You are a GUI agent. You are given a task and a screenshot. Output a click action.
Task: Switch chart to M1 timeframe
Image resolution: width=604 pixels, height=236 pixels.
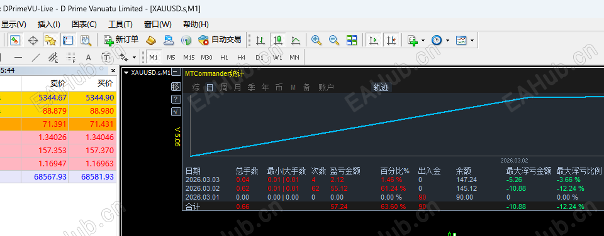pyautogui.click(x=154, y=57)
